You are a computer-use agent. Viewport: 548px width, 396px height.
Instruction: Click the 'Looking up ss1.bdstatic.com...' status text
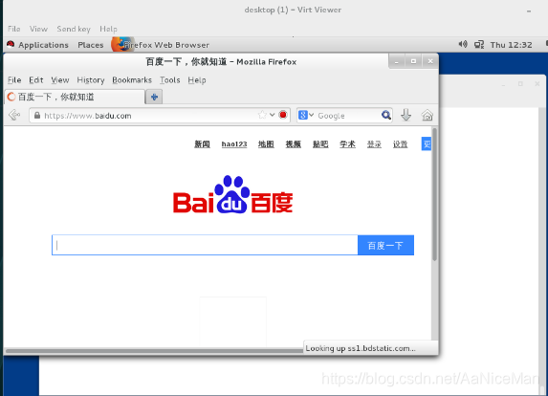point(361,348)
